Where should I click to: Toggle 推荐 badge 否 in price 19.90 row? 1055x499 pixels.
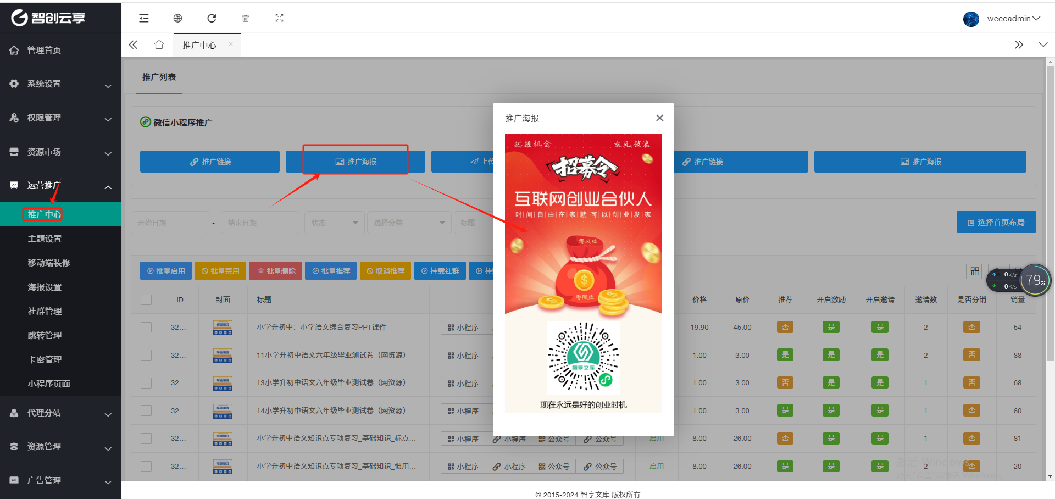[x=785, y=327]
